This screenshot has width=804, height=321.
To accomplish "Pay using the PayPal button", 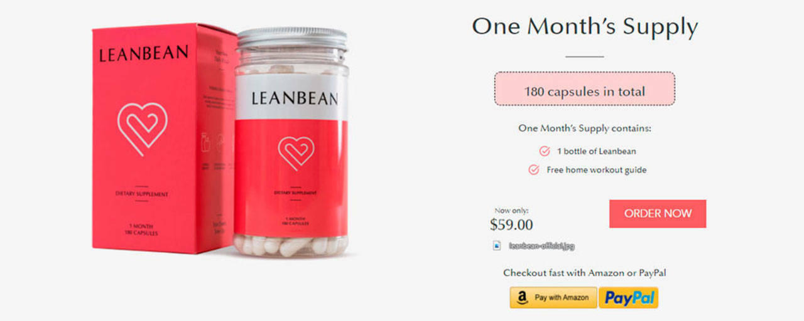I will click(x=628, y=298).
